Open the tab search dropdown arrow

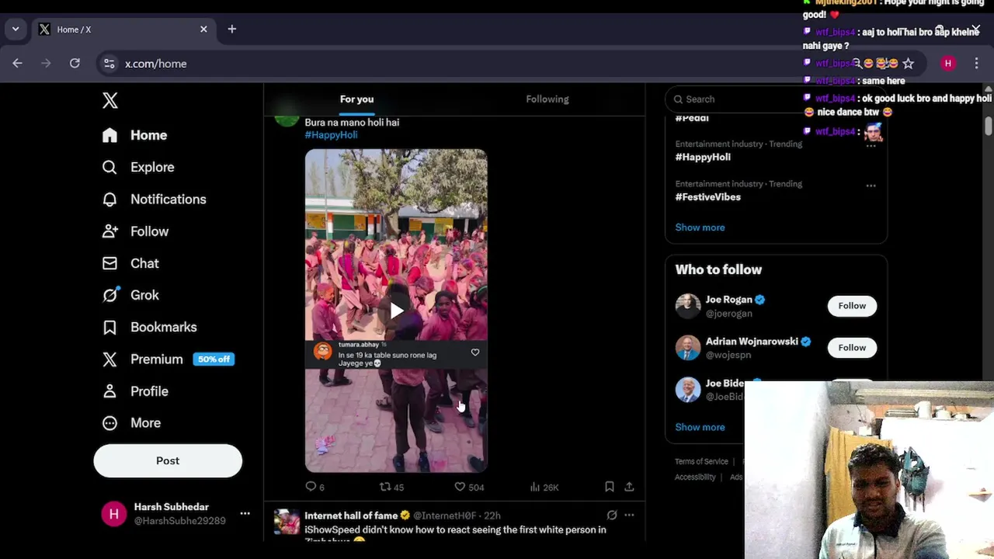pyautogui.click(x=16, y=30)
